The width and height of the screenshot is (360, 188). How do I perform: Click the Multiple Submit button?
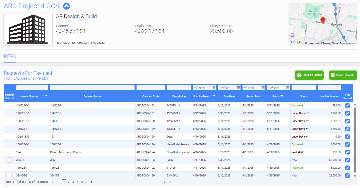[x=309, y=75]
